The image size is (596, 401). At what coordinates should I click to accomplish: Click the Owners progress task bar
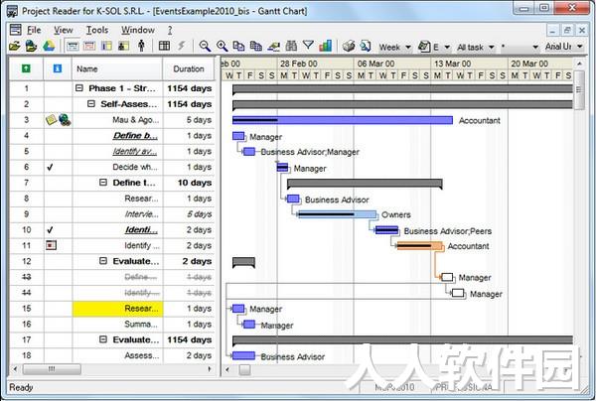click(337, 214)
